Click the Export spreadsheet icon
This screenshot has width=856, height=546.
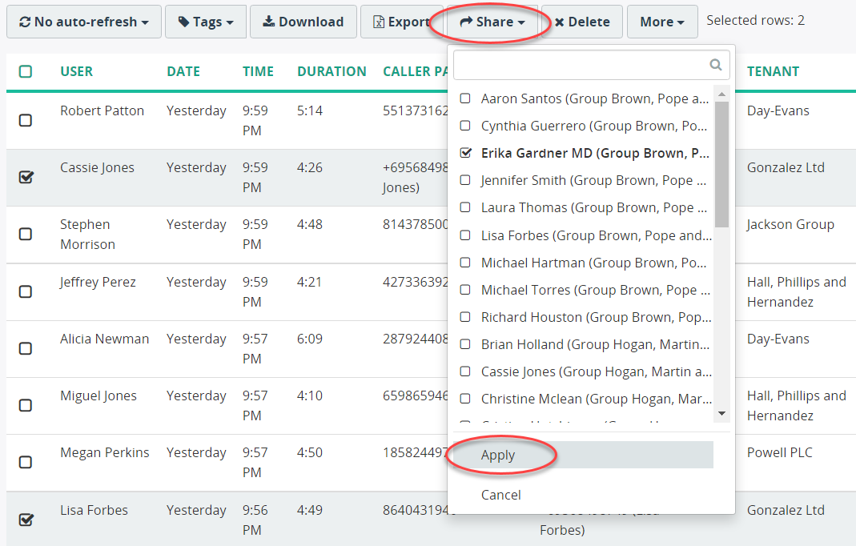pyautogui.click(x=378, y=22)
